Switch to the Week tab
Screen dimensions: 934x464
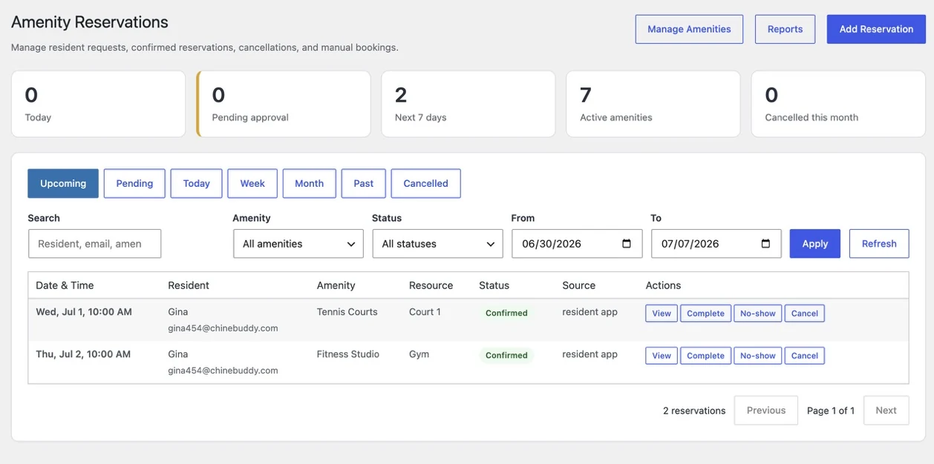(252, 184)
